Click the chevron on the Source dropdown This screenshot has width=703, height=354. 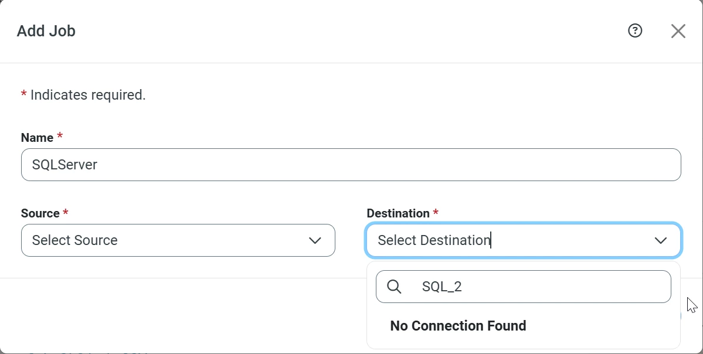[x=315, y=240]
